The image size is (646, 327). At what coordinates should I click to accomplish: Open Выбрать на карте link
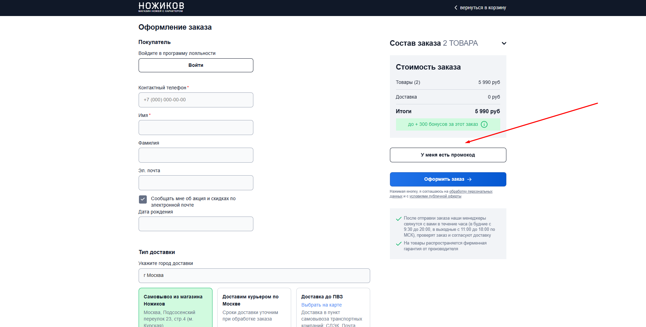coord(321,305)
